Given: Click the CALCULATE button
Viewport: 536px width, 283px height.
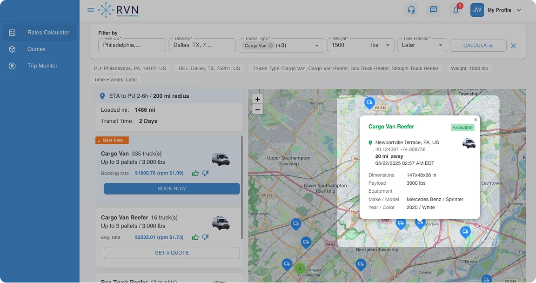Looking at the screenshot, I should pyautogui.click(x=478, y=46).
